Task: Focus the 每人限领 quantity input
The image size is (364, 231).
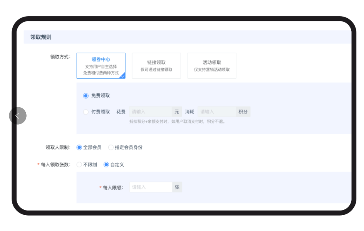Action: [151, 187]
